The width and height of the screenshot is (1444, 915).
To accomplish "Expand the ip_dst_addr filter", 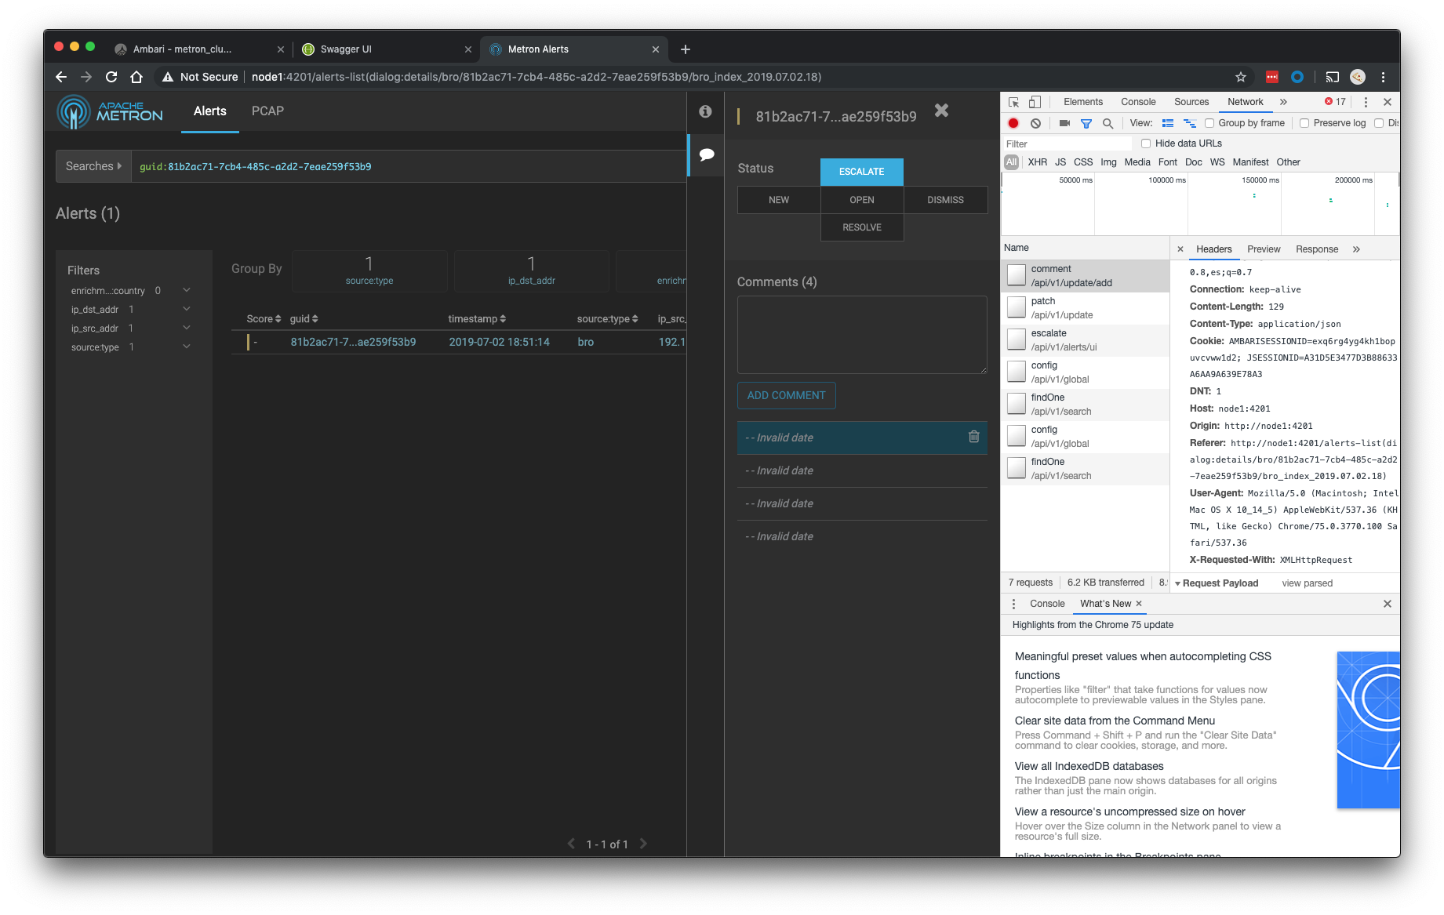I will pyautogui.click(x=187, y=309).
